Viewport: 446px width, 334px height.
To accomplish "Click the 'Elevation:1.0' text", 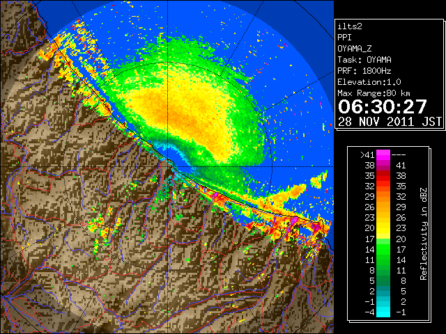I will (369, 82).
